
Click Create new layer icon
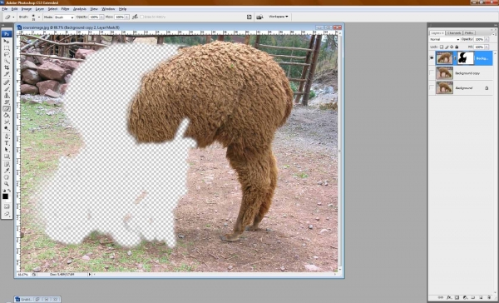coord(481,297)
